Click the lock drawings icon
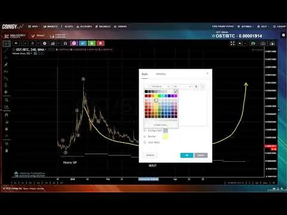This screenshot has width=287, height=215. [x=7, y=129]
